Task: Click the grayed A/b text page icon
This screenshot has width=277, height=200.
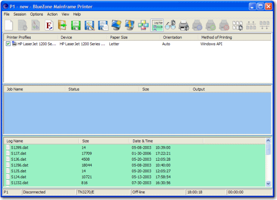Action: pos(36,25)
